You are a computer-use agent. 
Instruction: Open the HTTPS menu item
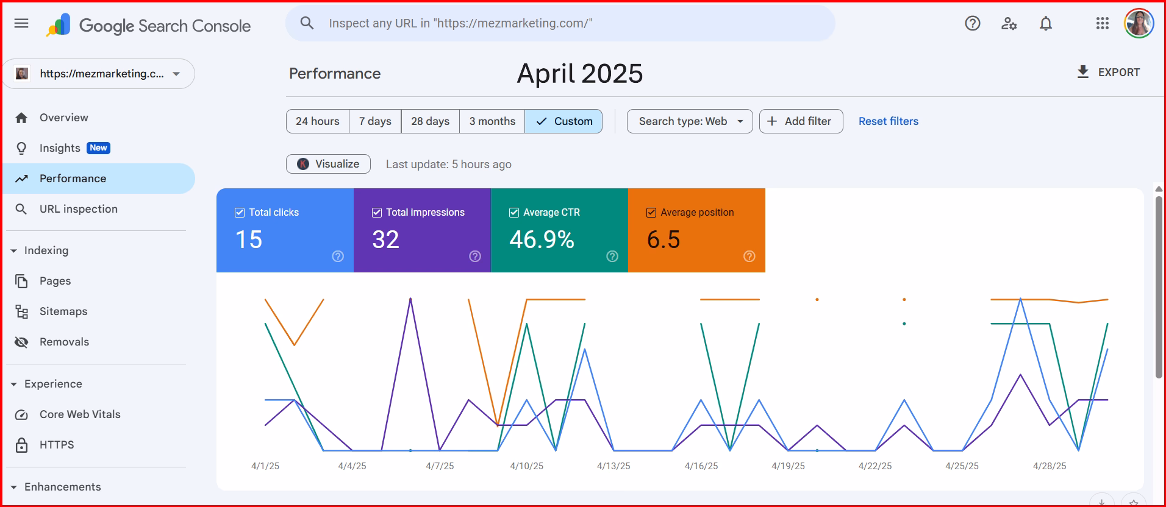(x=99, y=445)
